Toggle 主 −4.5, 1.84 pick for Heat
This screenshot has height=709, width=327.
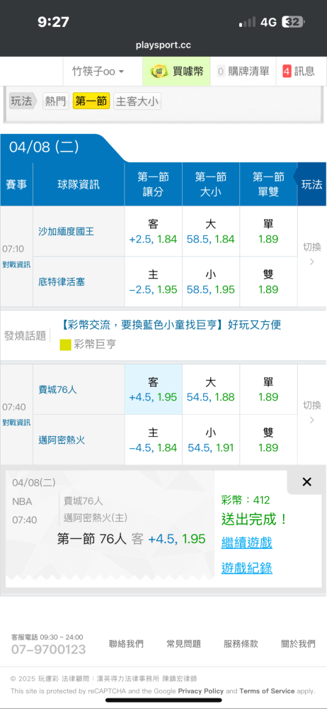153,440
